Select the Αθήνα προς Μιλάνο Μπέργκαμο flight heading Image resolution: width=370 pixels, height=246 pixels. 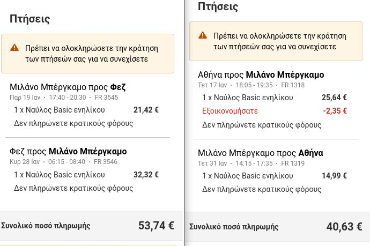coord(261,75)
